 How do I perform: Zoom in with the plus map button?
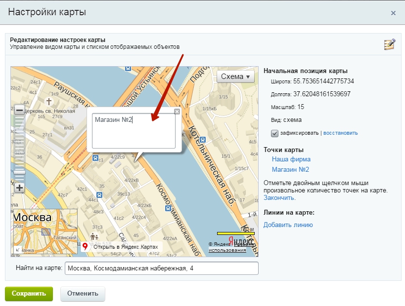pos(19,188)
